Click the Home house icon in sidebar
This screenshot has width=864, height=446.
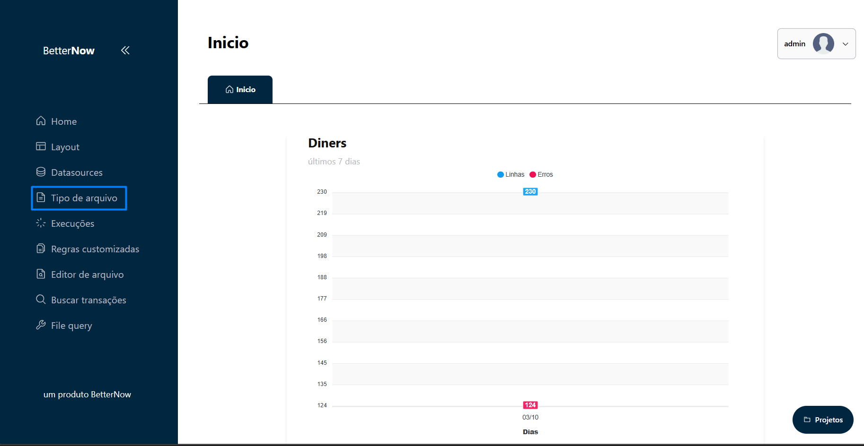click(x=41, y=121)
